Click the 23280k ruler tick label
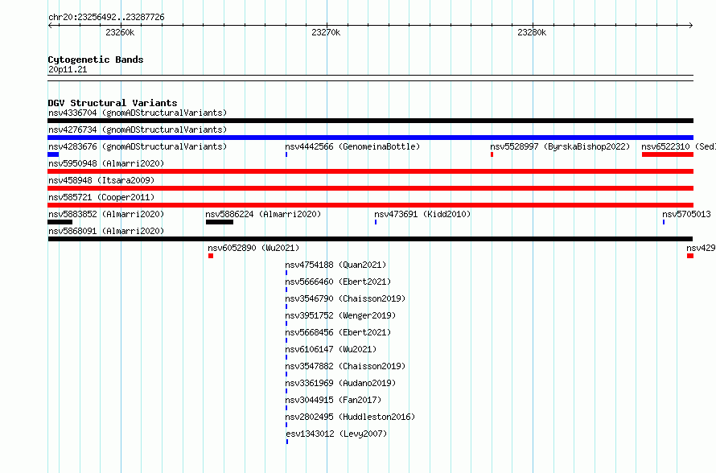The width and height of the screenshot is (716, 473). 532,32
